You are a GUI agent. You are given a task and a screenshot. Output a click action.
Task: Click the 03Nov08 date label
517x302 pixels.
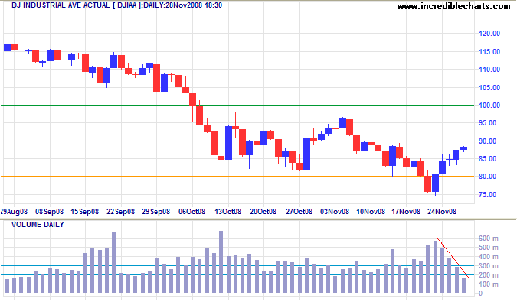335,212
